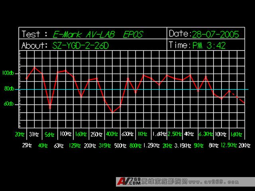255x191 pixels.
Task: Select the 100db label on the vertical axis
Action: click(8, 73)
